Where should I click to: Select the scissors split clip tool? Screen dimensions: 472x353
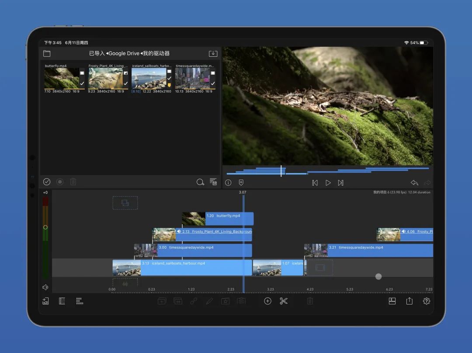point(284,301)
